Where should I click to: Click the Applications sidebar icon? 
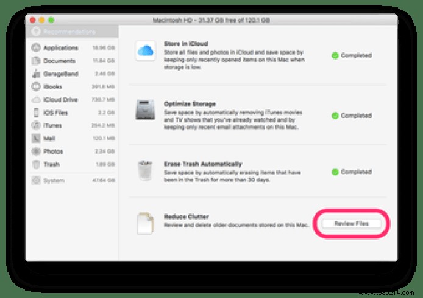[x=36, y=47]
